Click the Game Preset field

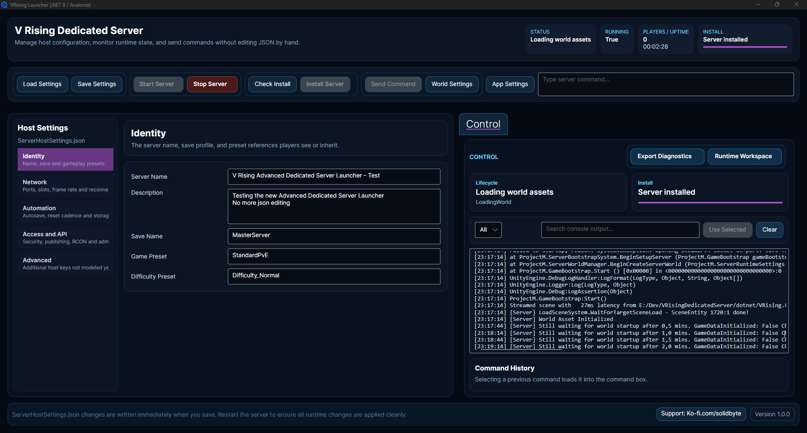pos(334,256)
